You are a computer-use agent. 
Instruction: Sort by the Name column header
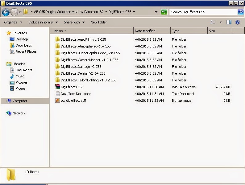pyautogui.click(x=92, y=31)
